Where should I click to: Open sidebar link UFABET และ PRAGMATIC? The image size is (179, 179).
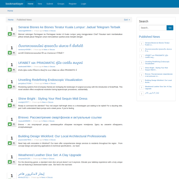pyautogui.click(x=156, y=56)
